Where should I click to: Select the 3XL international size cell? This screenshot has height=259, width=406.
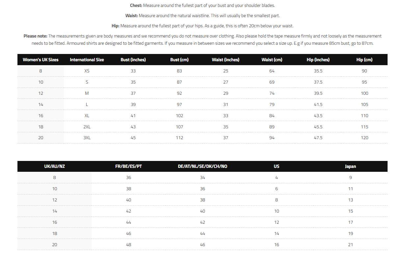click(x=87, y=138)
